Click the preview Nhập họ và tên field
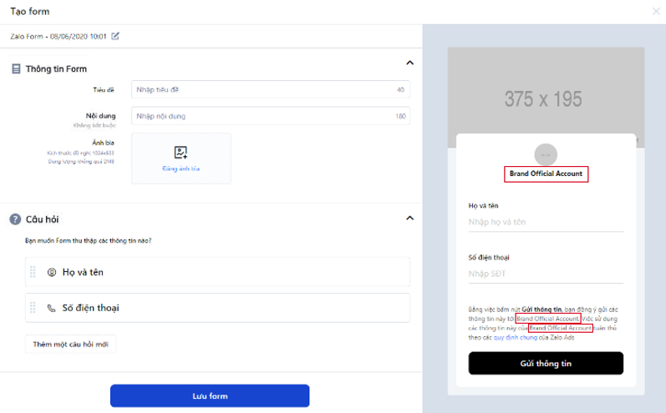The image size is (666, 413). 546,222
